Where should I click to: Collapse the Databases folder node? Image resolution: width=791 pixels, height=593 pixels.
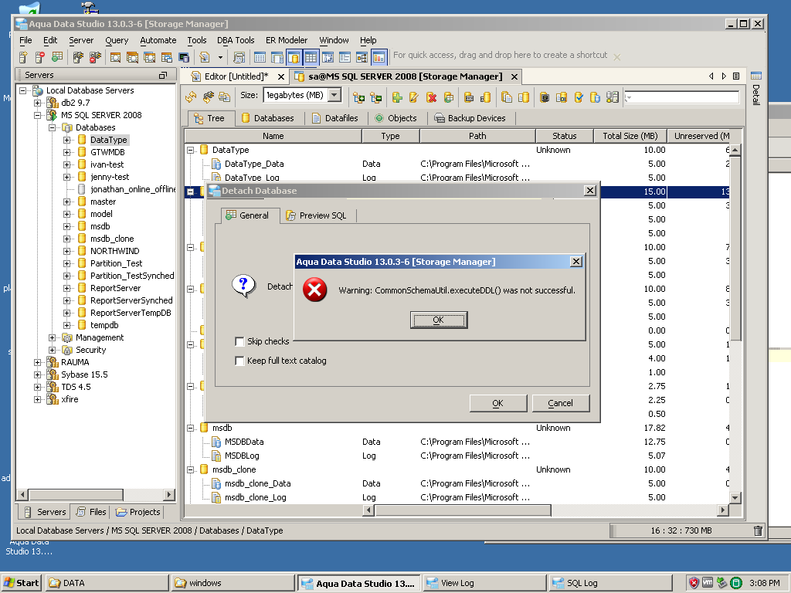52,127
